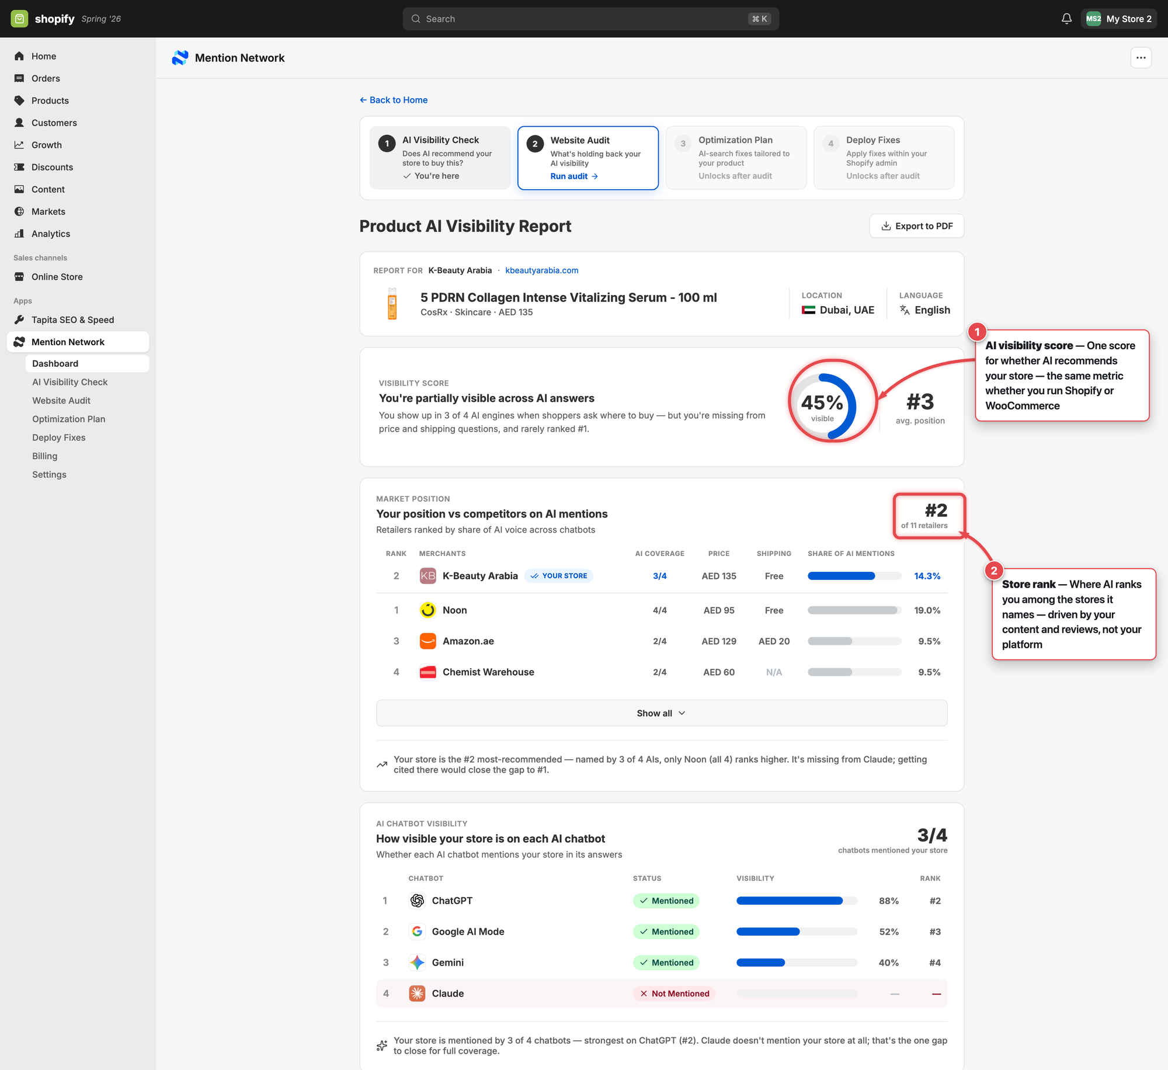Click K-Beauty Arabia 14.3% share bar
Viewport: 1168px width, 1070px height.
pos(854,576)
